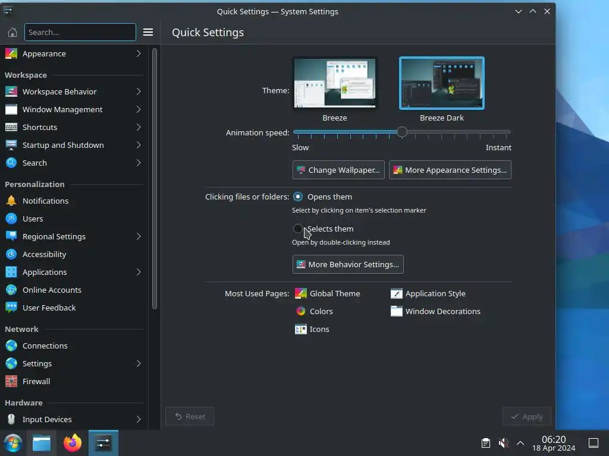
Task: Click the Applications grid icon
Action: coord(11,272)
